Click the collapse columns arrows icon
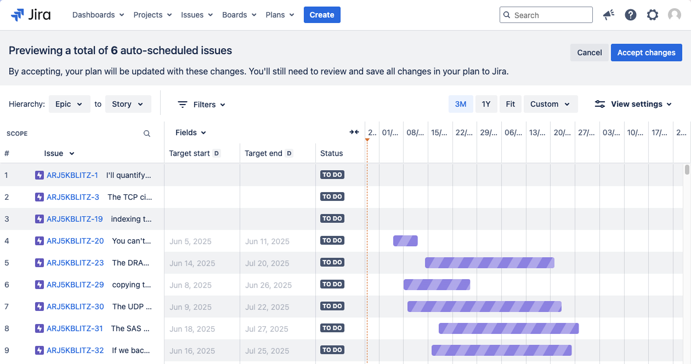Screen dimensions: 691x364 point(354,132)
